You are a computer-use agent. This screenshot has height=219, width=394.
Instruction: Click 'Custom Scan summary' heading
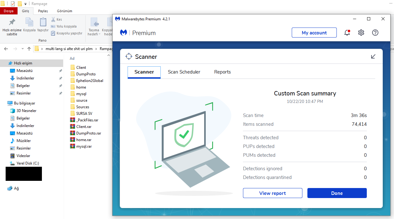[x=305, y=93]
